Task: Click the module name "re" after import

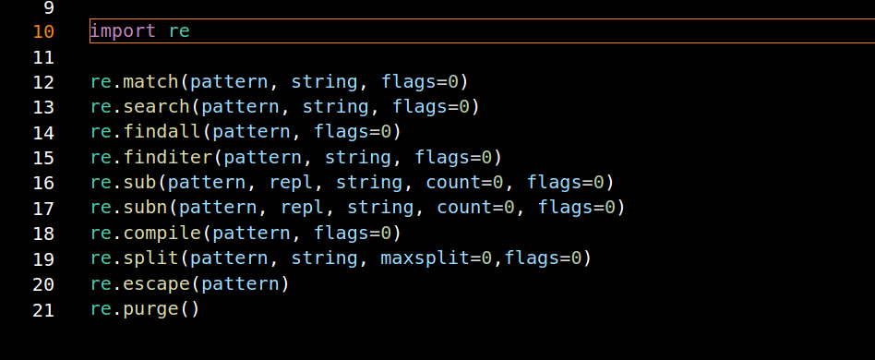Action: click(x=179, y=30)
